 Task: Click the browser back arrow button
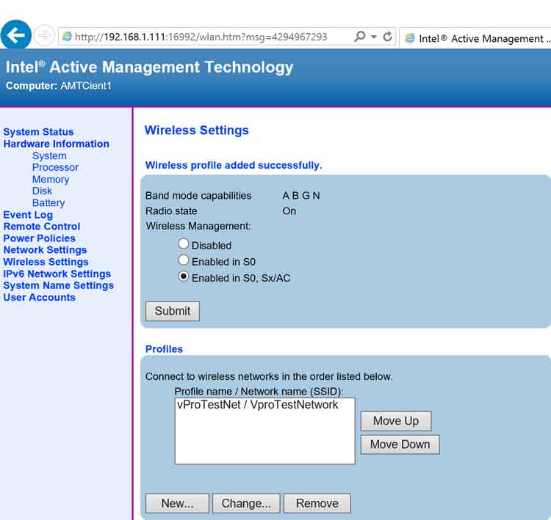(16, 35)
